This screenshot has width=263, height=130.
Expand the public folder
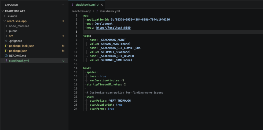point(6,31)
